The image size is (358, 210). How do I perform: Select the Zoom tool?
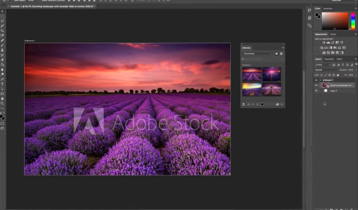pyautogui.click(x=2, y=104)
